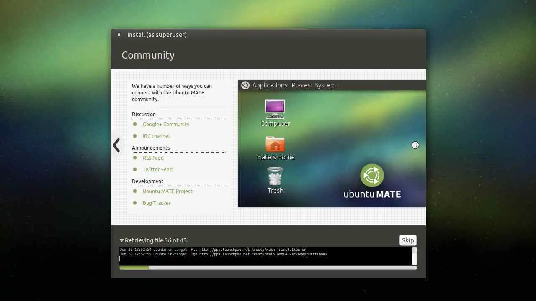
Task: Open the Bug Tracker link
Action: tap(157, 203)
